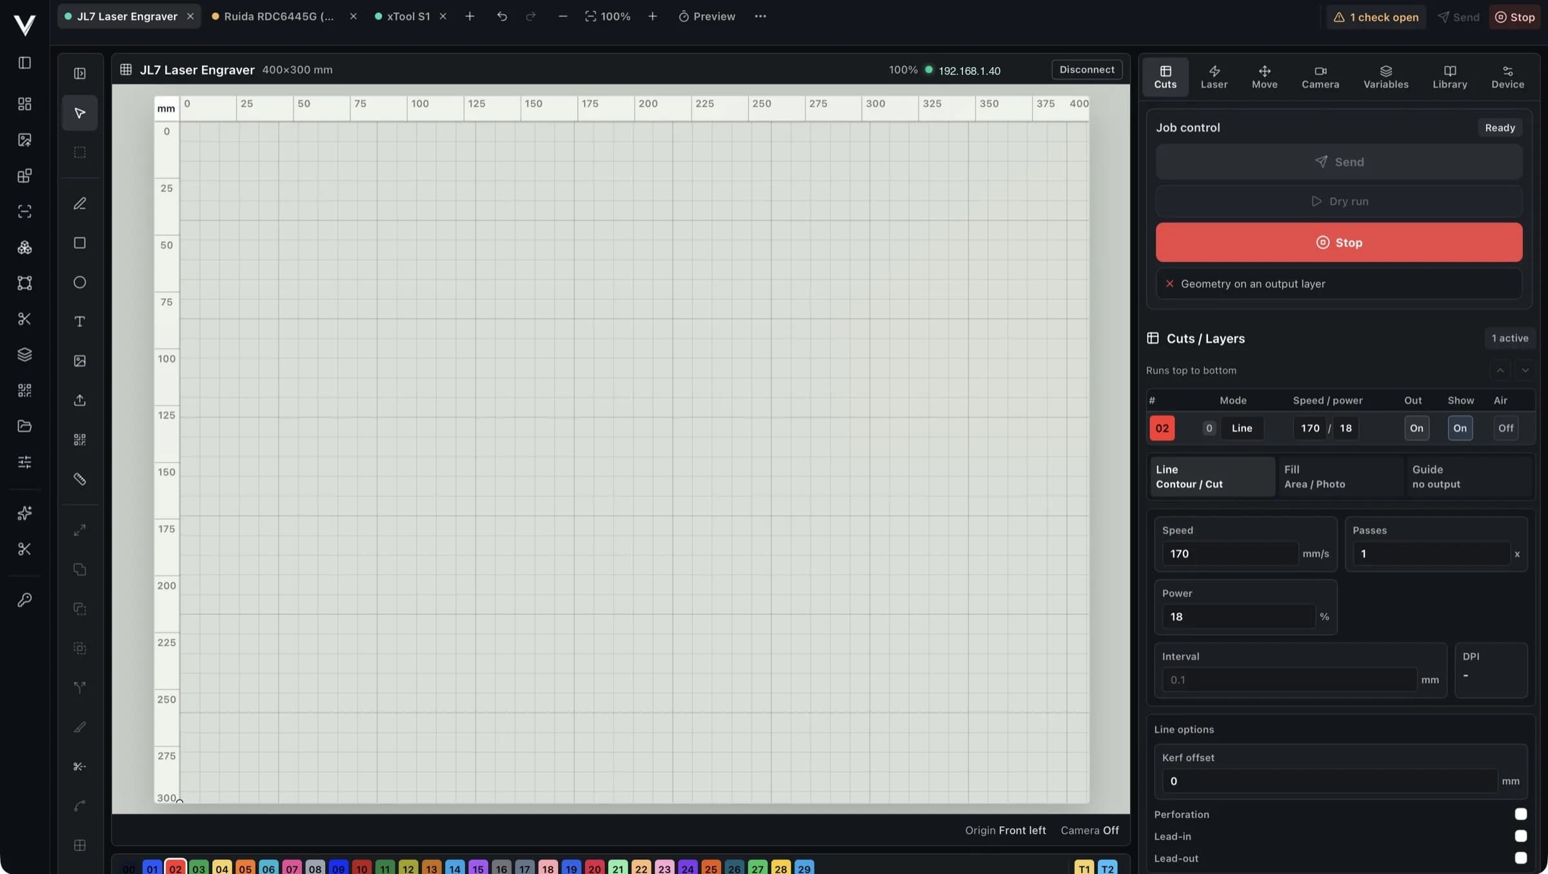The height and width of the screenshot is (874, 1548).
Task: Click the Dry run button
Action: [1339, 201]
